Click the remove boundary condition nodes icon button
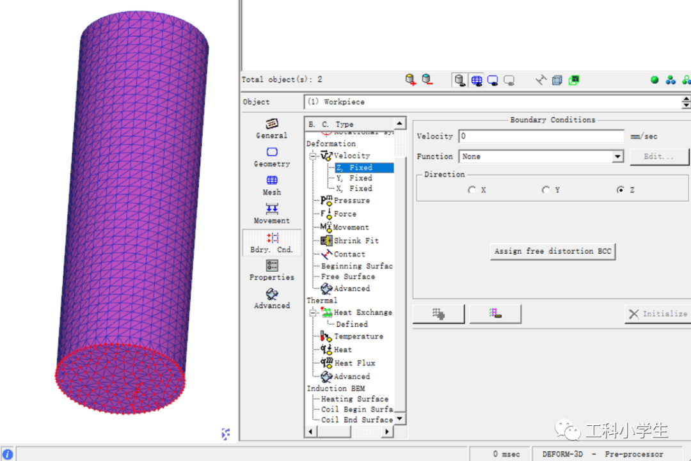 point(495,314)
